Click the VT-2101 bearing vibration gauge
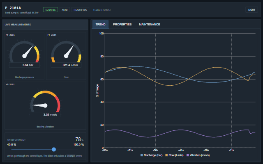 [45, 103]
